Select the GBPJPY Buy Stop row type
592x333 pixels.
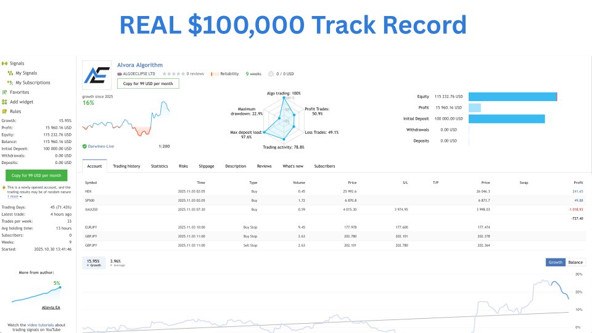click(250, 236)
